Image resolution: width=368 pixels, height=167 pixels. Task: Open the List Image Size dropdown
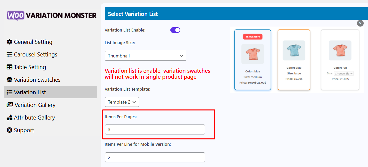pyautogui.click(x=145, y=56)
